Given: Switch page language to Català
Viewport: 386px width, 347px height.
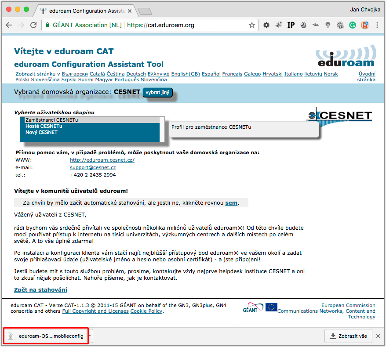Looking at the screenshot, I should pos(97,74).
